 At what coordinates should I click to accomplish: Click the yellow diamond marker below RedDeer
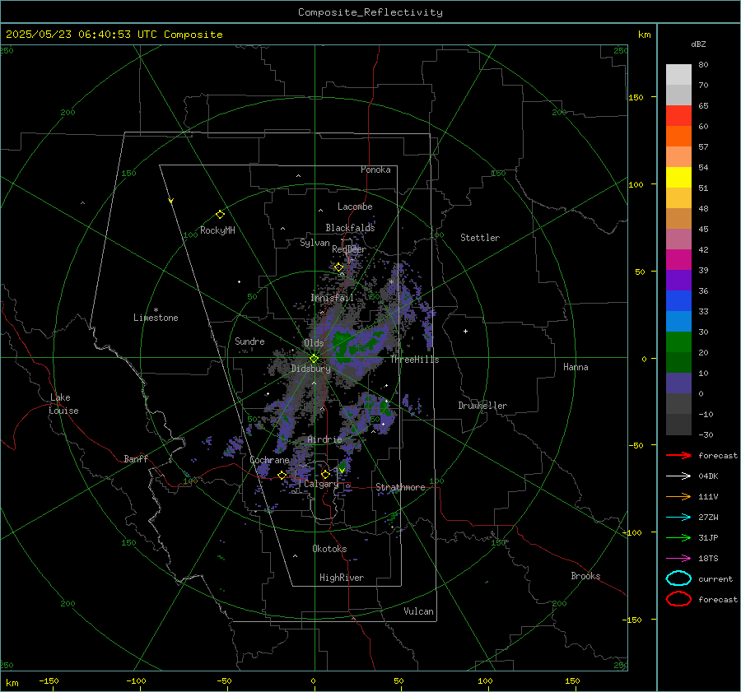[338, 267]
